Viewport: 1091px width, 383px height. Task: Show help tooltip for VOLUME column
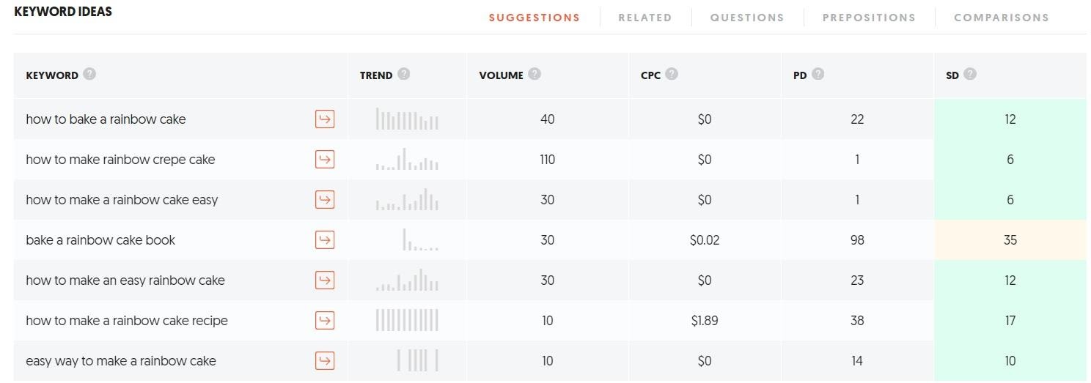(535, 74)
